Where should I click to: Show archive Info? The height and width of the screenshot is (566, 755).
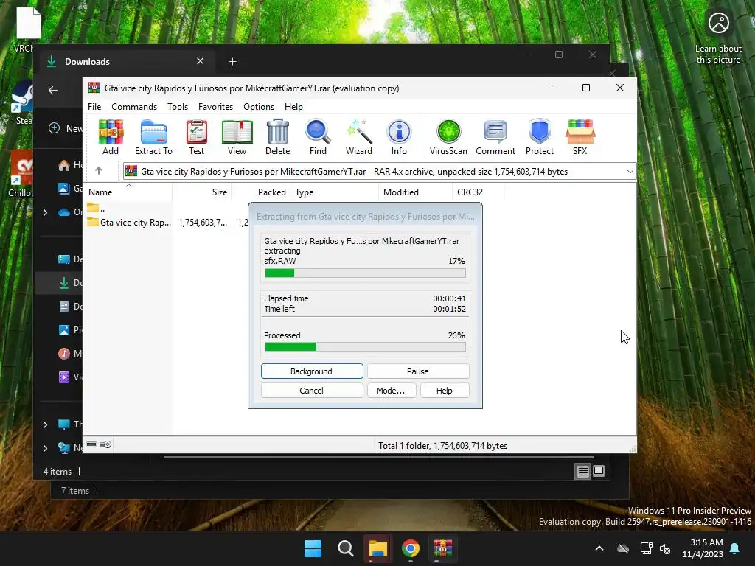399,137
